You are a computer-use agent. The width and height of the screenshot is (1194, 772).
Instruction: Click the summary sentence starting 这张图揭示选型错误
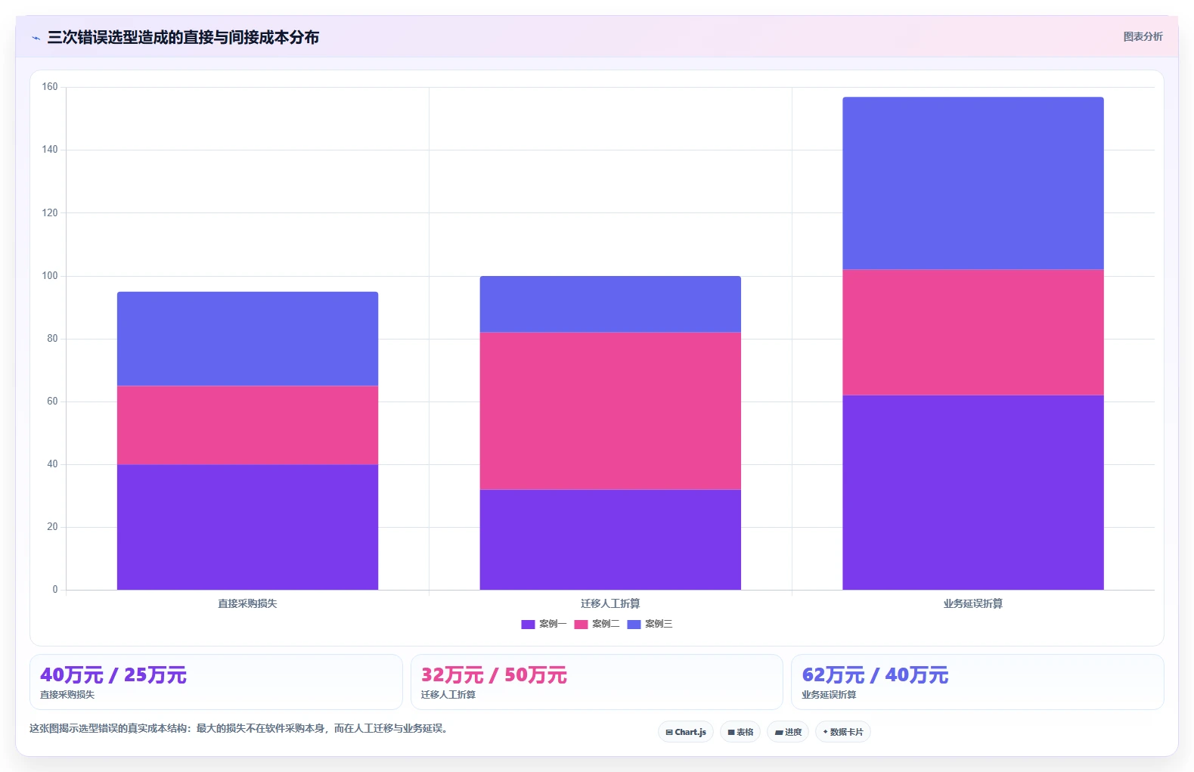240,729
